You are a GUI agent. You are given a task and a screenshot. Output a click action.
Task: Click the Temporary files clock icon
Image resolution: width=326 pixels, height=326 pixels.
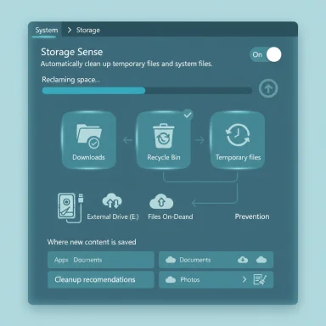[238, 135]
